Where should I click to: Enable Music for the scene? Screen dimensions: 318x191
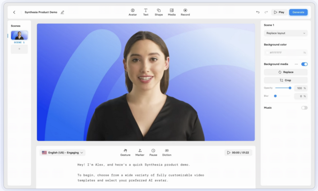[304, 107]
